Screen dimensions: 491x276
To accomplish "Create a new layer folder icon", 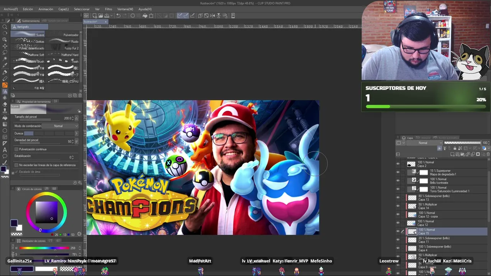I will tap(463, 154).
